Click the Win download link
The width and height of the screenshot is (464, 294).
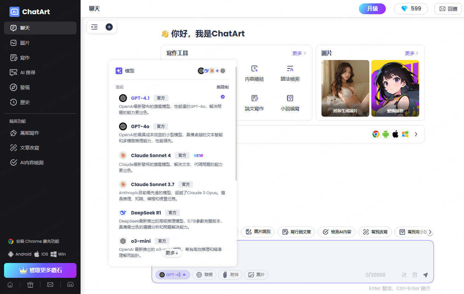coord(58,254)
